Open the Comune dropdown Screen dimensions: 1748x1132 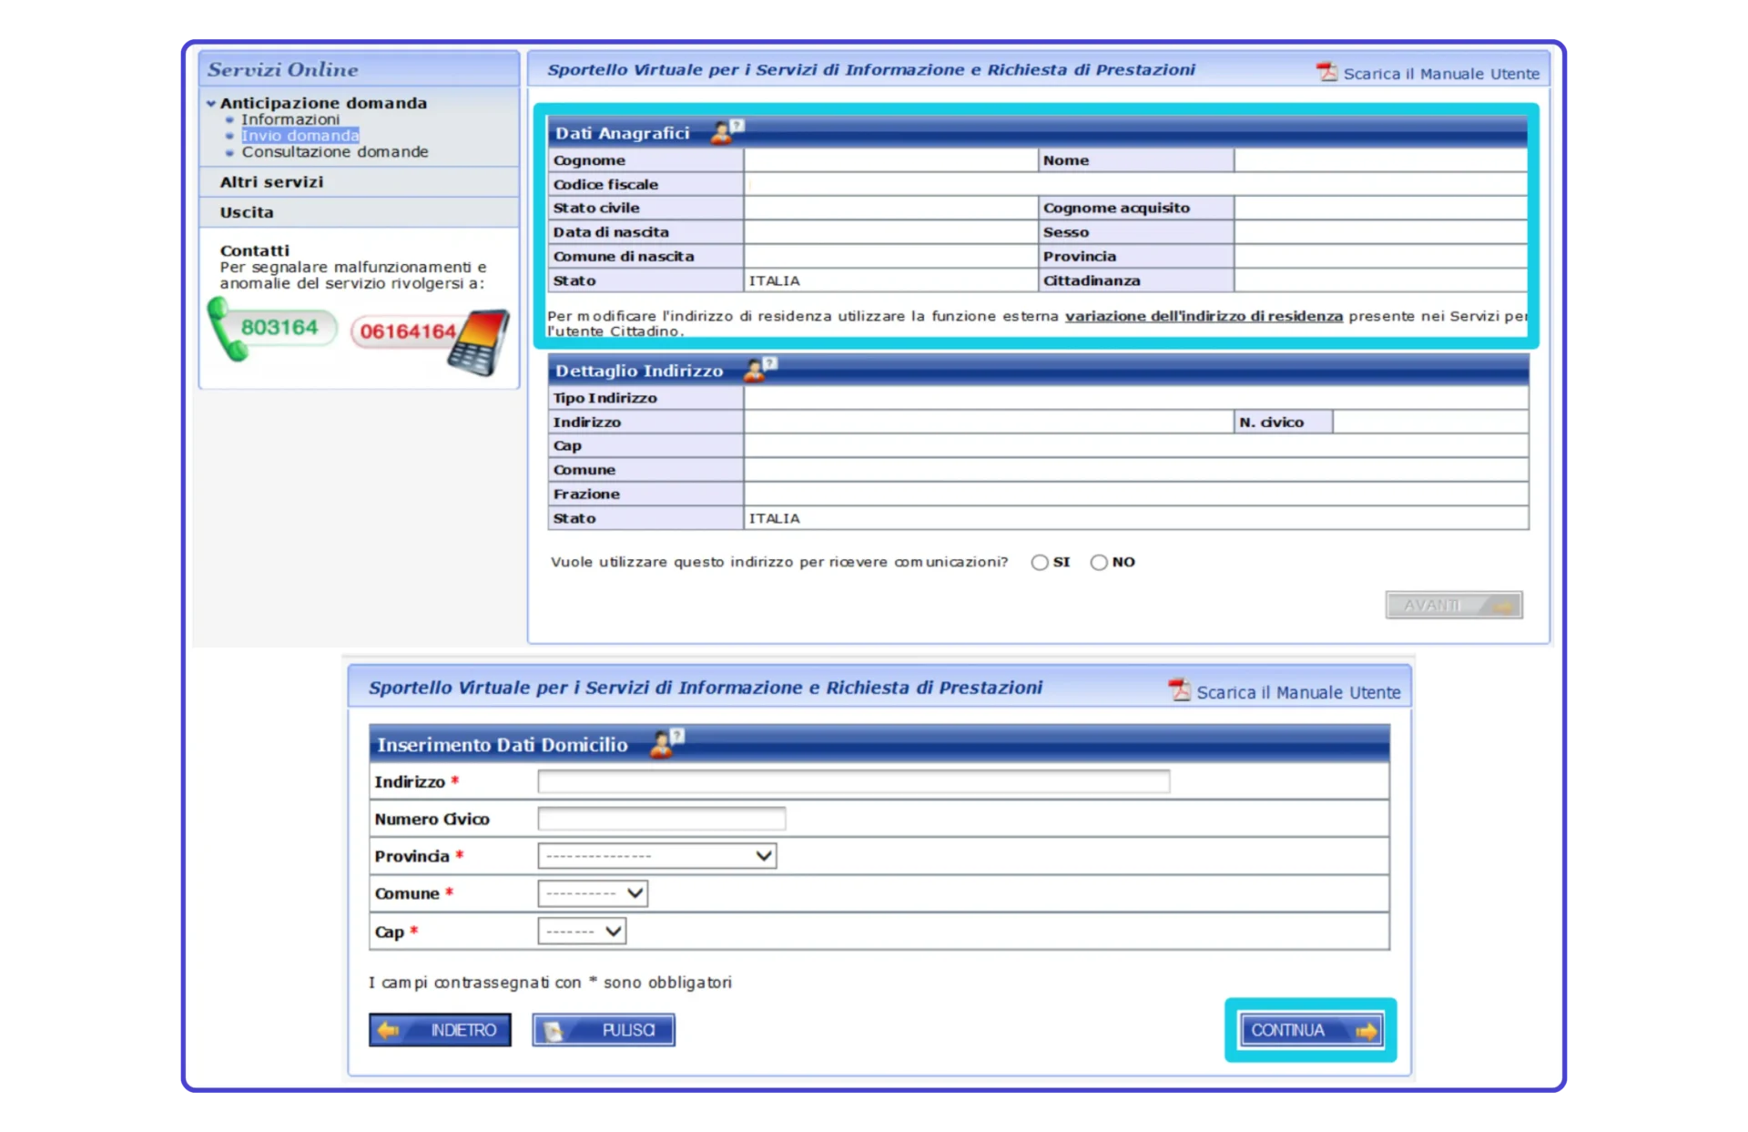593,893
